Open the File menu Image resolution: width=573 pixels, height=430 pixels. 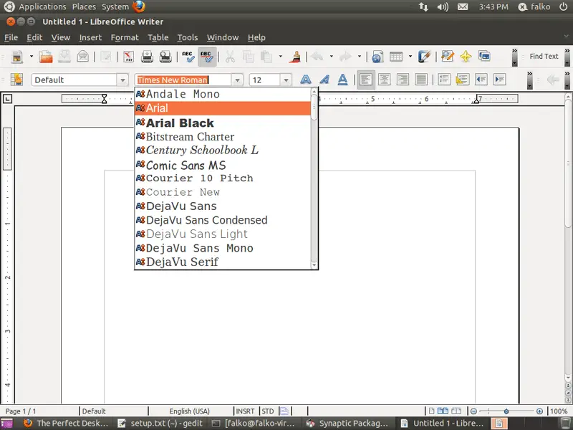tap(11, 37)
